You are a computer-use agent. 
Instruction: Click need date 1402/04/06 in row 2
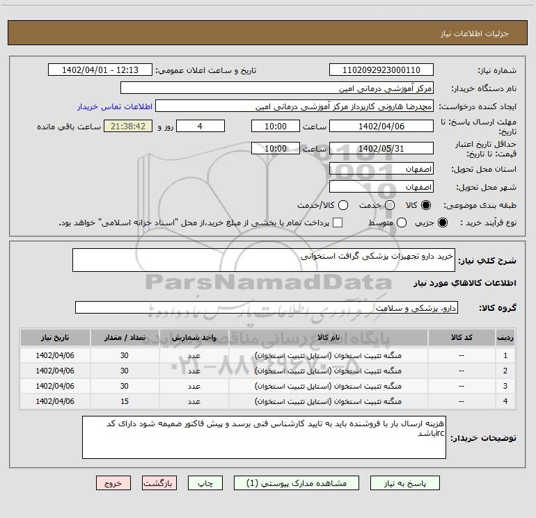[x=55, y=371]
